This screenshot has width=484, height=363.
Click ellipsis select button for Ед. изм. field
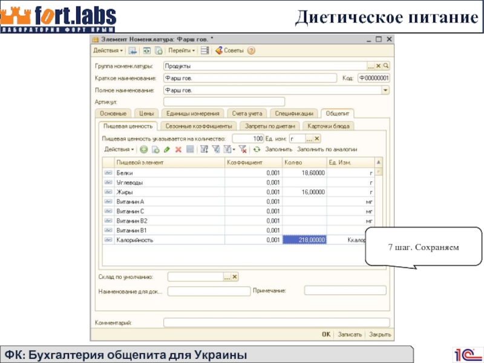309,139
